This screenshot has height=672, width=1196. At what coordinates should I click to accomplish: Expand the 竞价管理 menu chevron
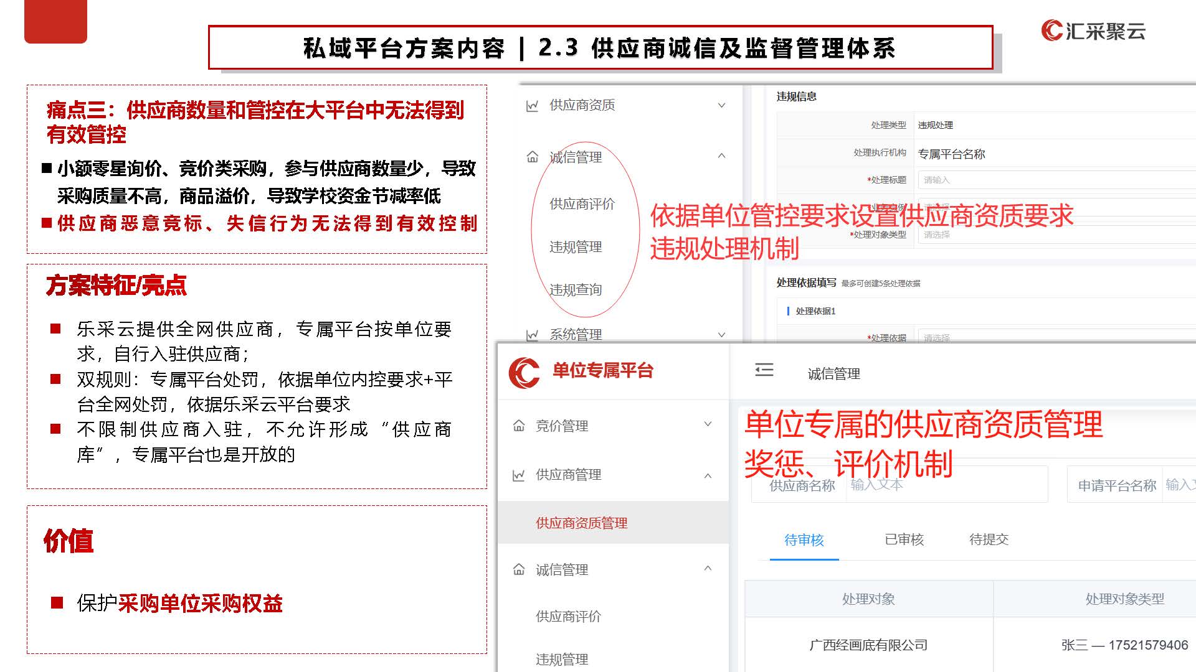(x=708, y=424)
